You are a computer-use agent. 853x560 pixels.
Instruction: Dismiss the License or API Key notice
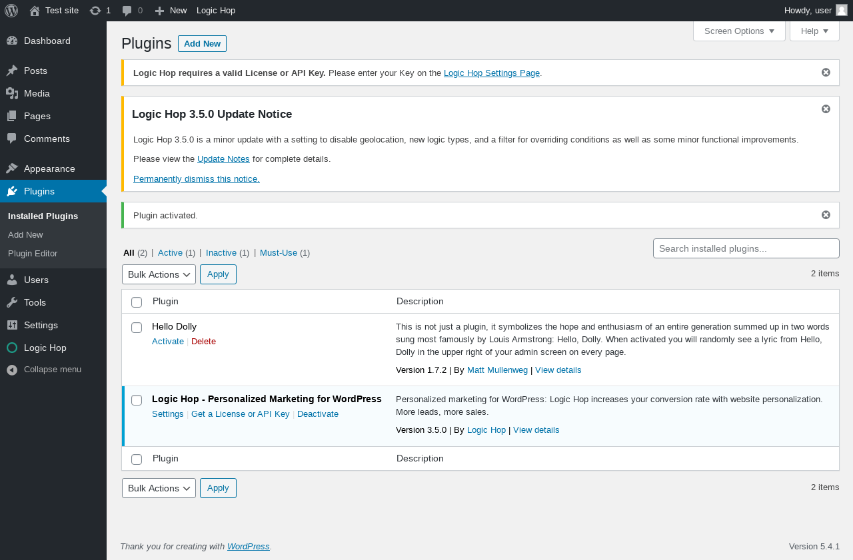click(x=826, y=72)
